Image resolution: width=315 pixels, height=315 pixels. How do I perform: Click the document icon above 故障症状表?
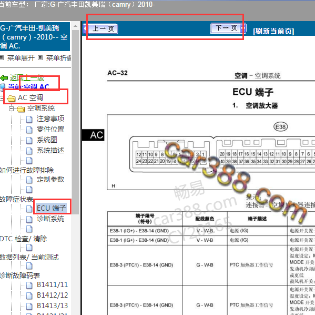[x=29, y=190]
